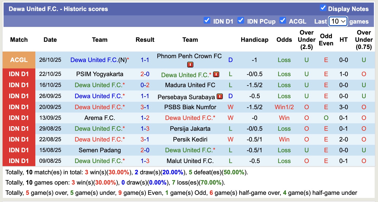Select the Arema F.C. team link
Screen dimensions: 378x202
100,118
